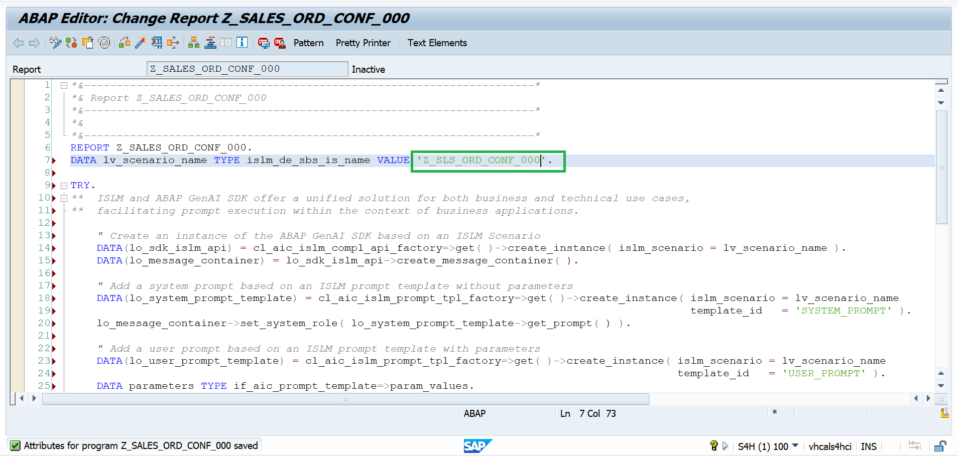Click the Set/Delete External Breakpoint icon
The height and width of the screenshot is (456, 958).
[280, 43]
